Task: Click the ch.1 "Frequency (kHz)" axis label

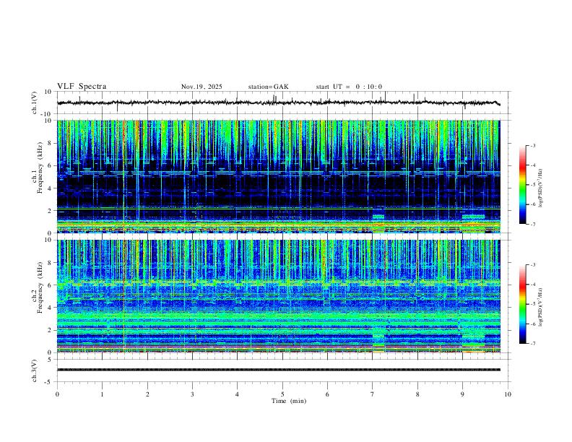Action: (40, 168)
